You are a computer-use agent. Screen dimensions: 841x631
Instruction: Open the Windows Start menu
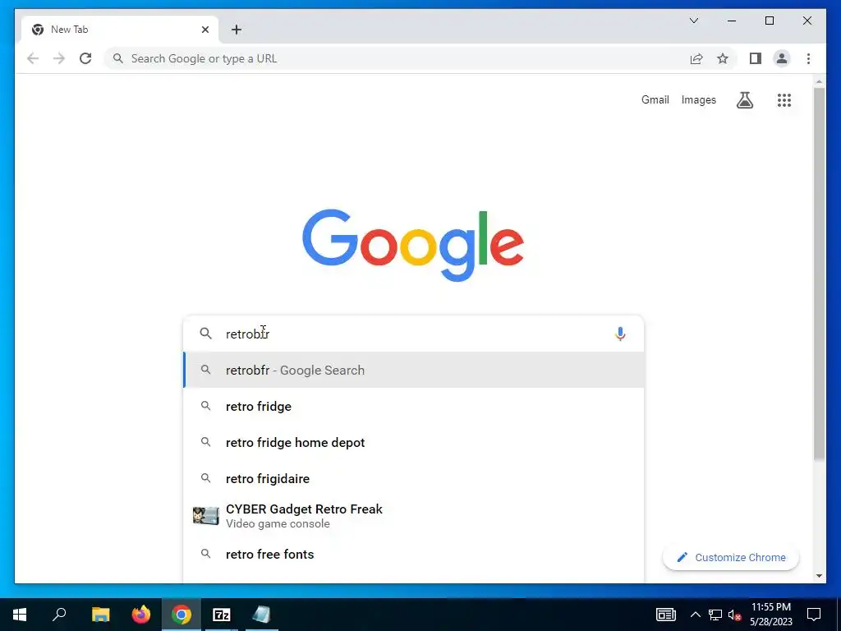pos(20,615)
